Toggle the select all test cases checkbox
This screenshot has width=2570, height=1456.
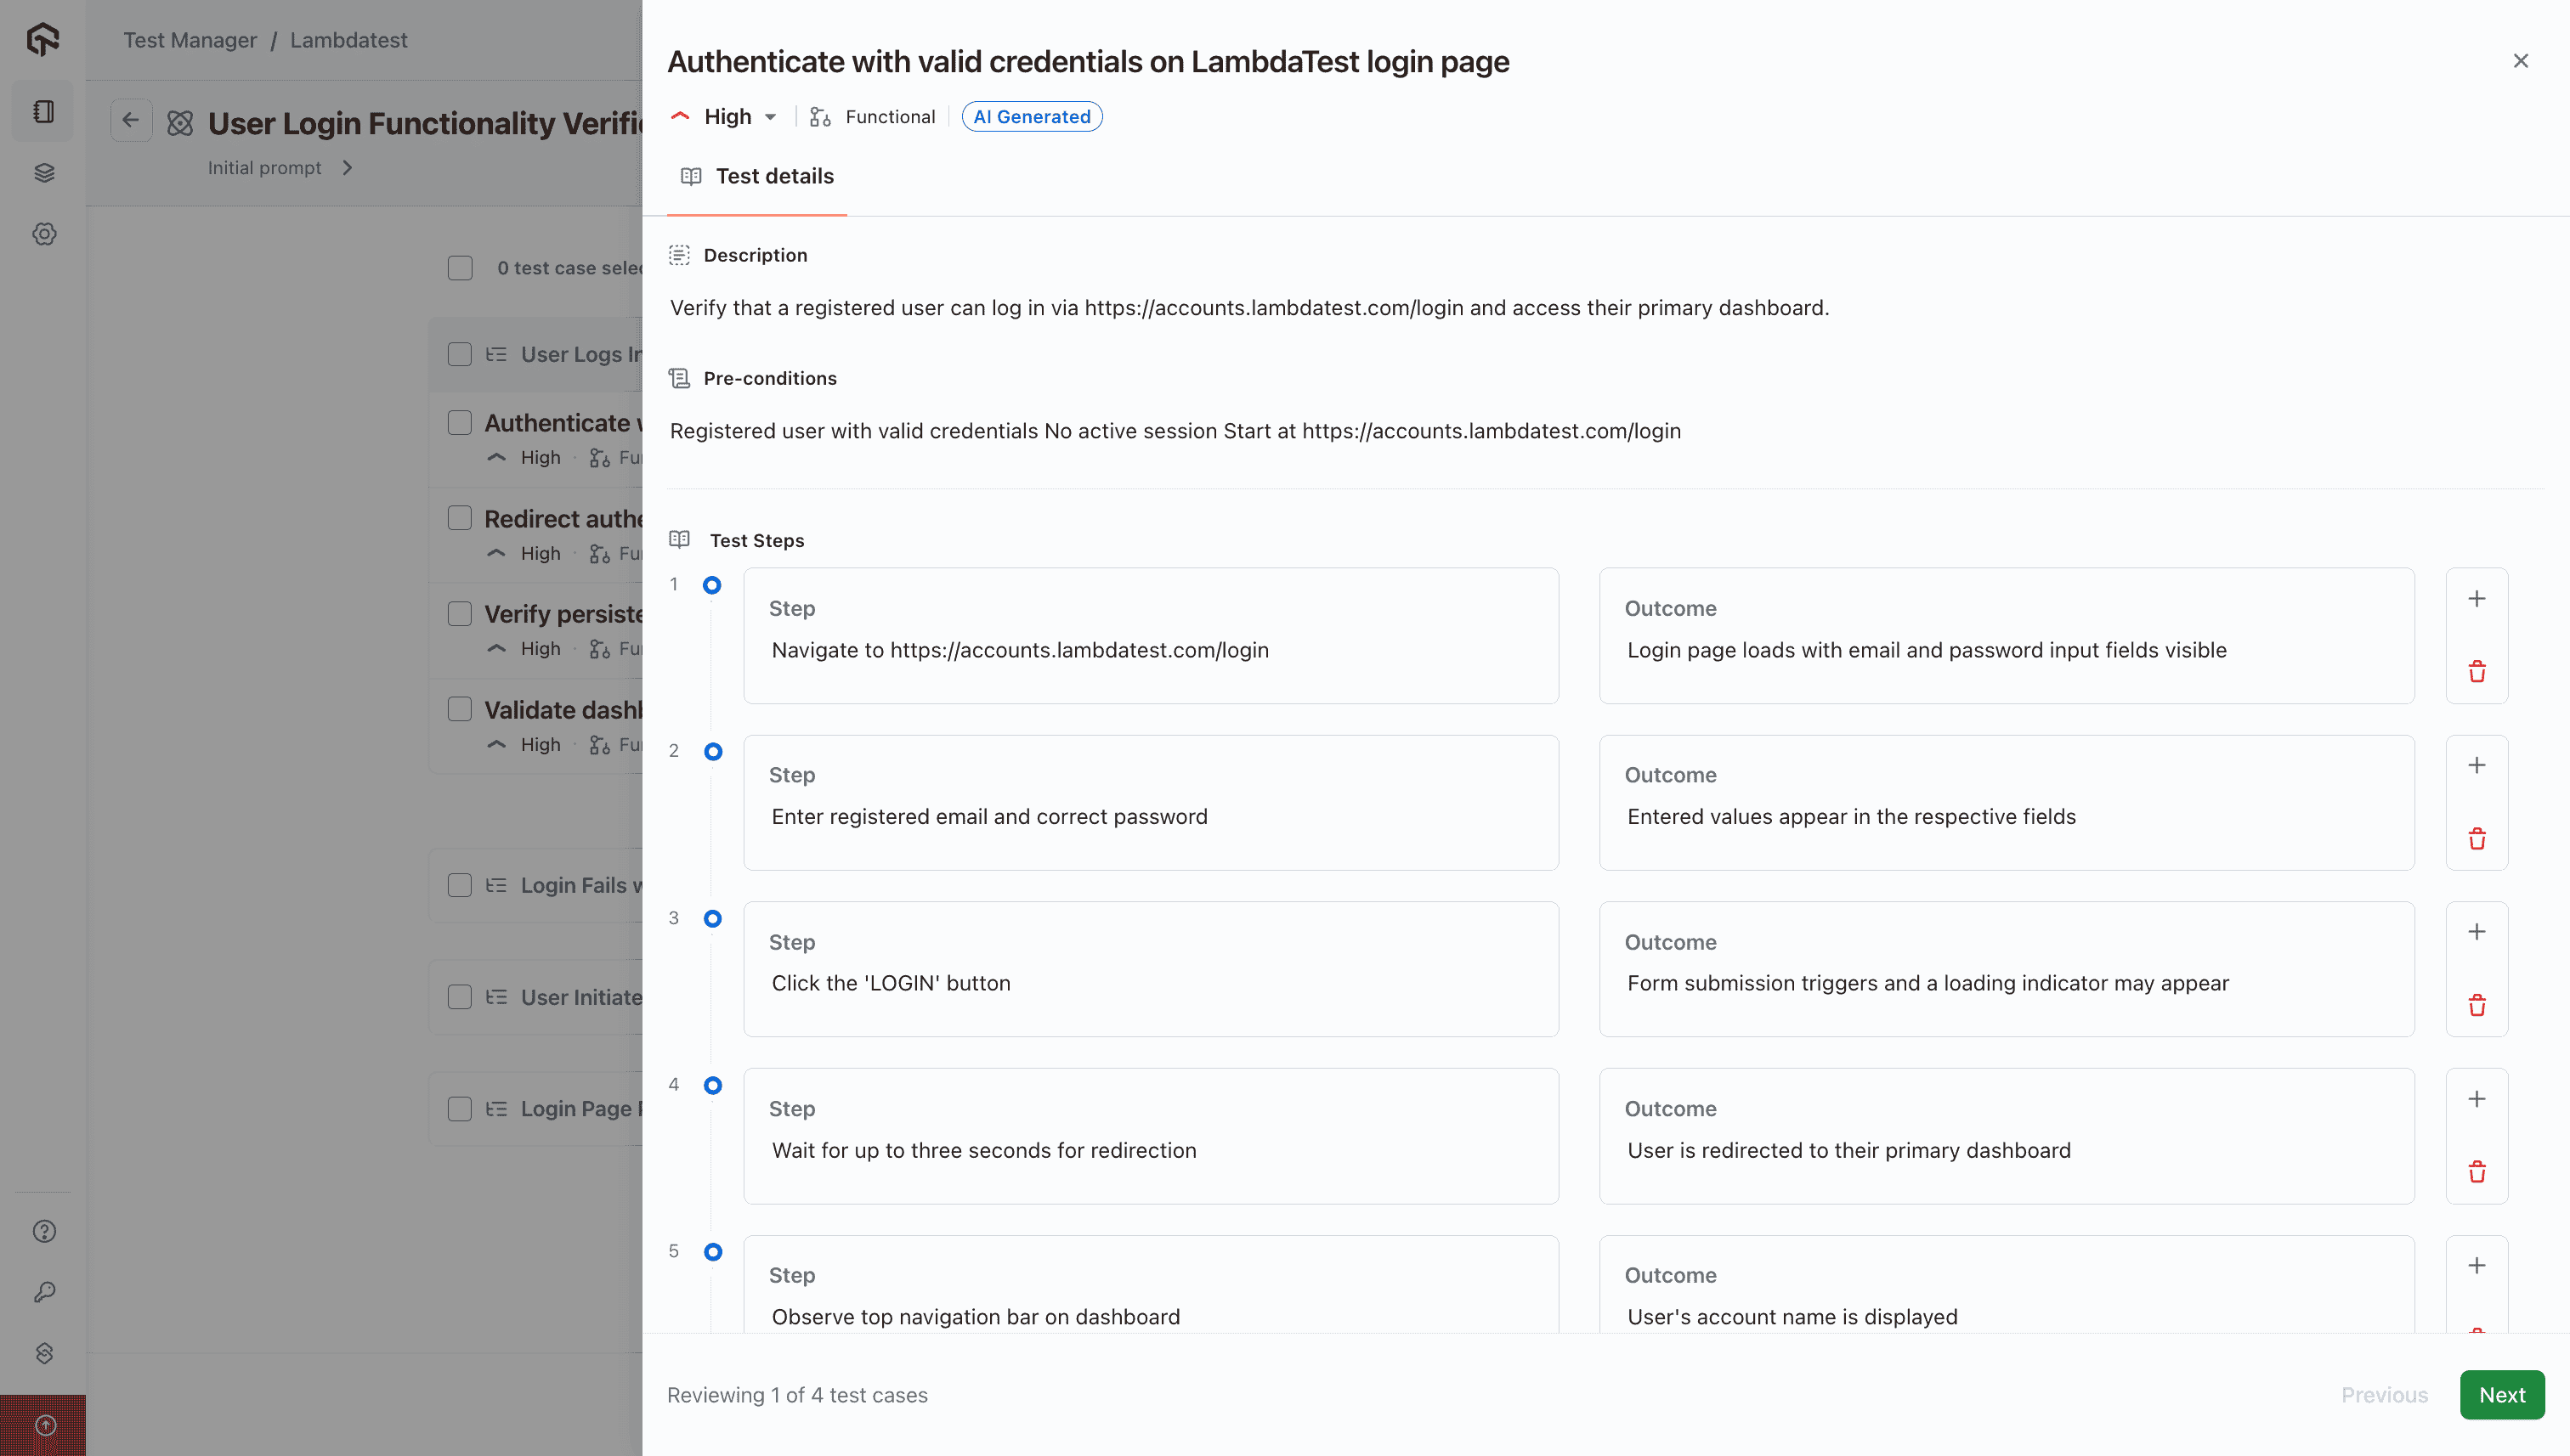pyautogui.click(x=460, y=268)
